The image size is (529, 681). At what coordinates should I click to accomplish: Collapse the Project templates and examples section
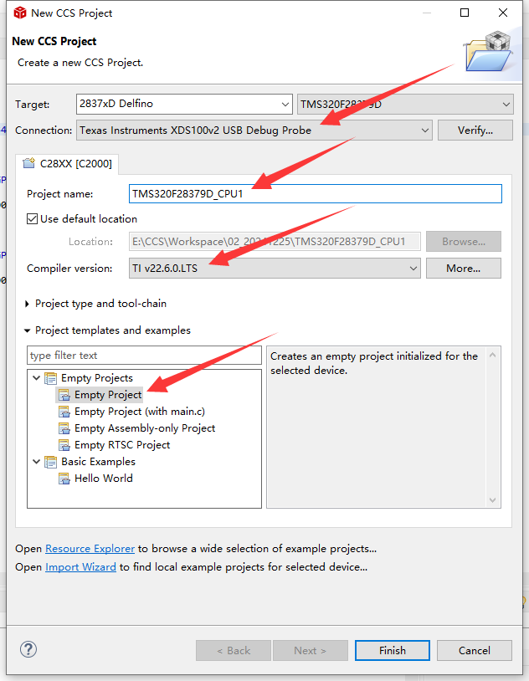[x=27, y=331]
